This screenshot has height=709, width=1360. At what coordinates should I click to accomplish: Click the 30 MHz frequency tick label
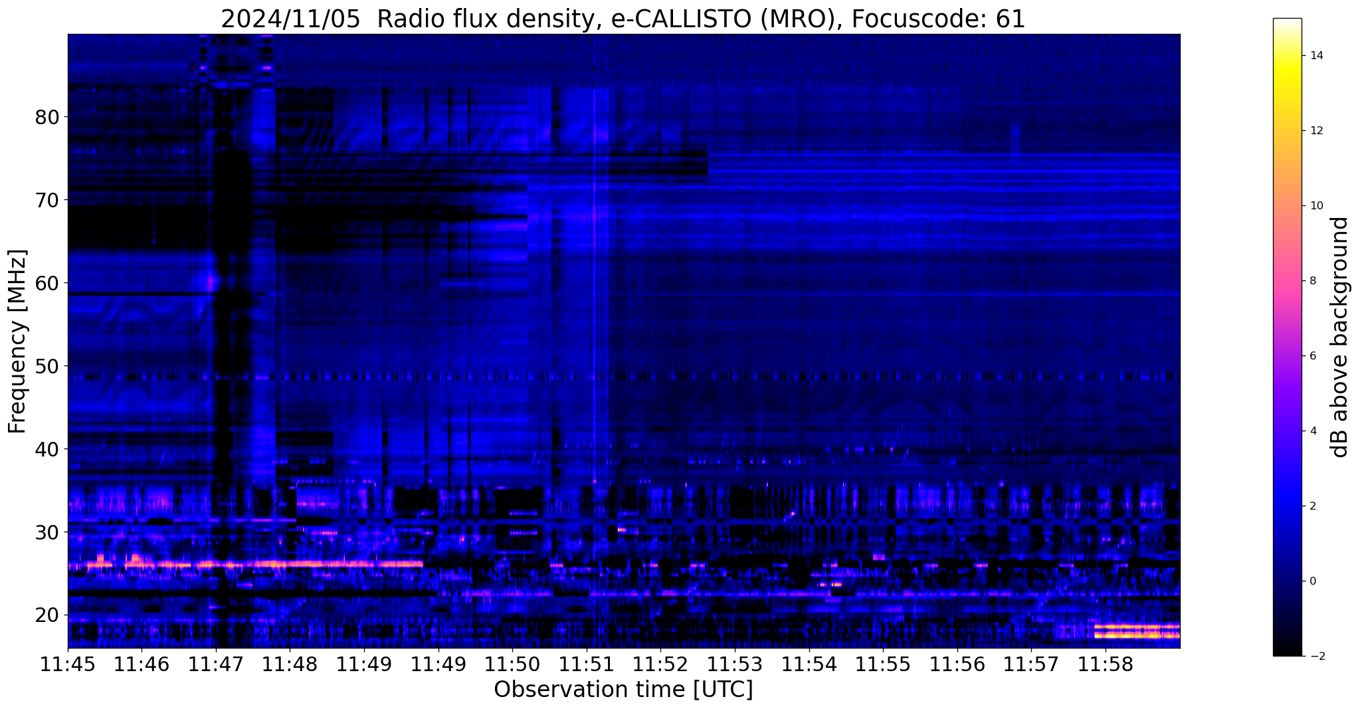47,532
